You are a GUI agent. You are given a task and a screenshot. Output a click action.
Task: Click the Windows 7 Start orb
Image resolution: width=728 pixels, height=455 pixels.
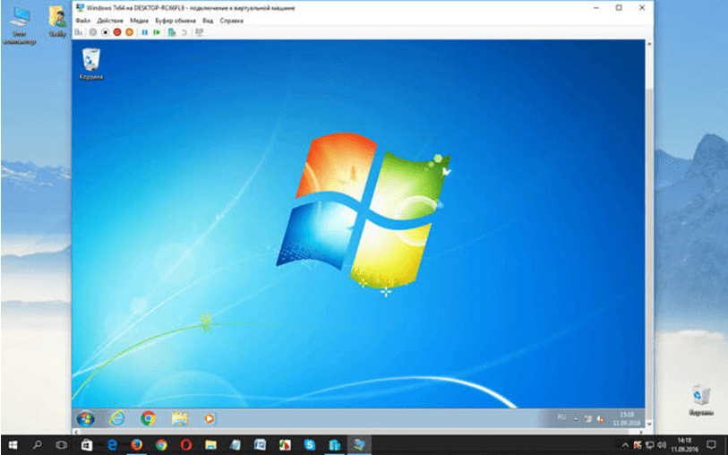86,417
